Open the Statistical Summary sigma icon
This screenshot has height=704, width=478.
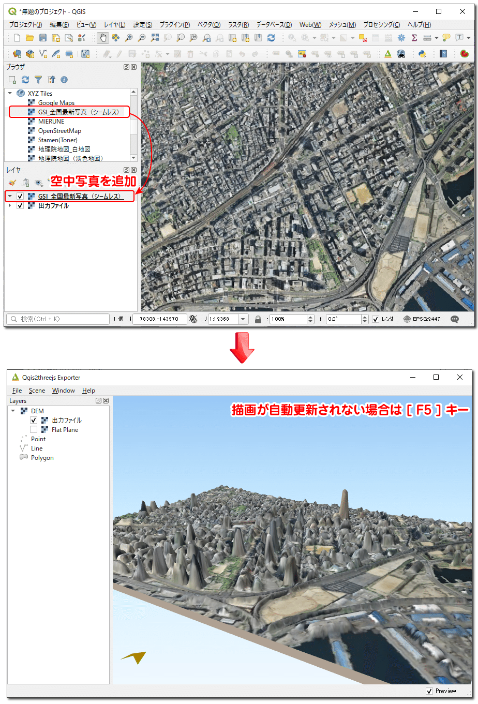pyautogui.click(x=414, y=38)
